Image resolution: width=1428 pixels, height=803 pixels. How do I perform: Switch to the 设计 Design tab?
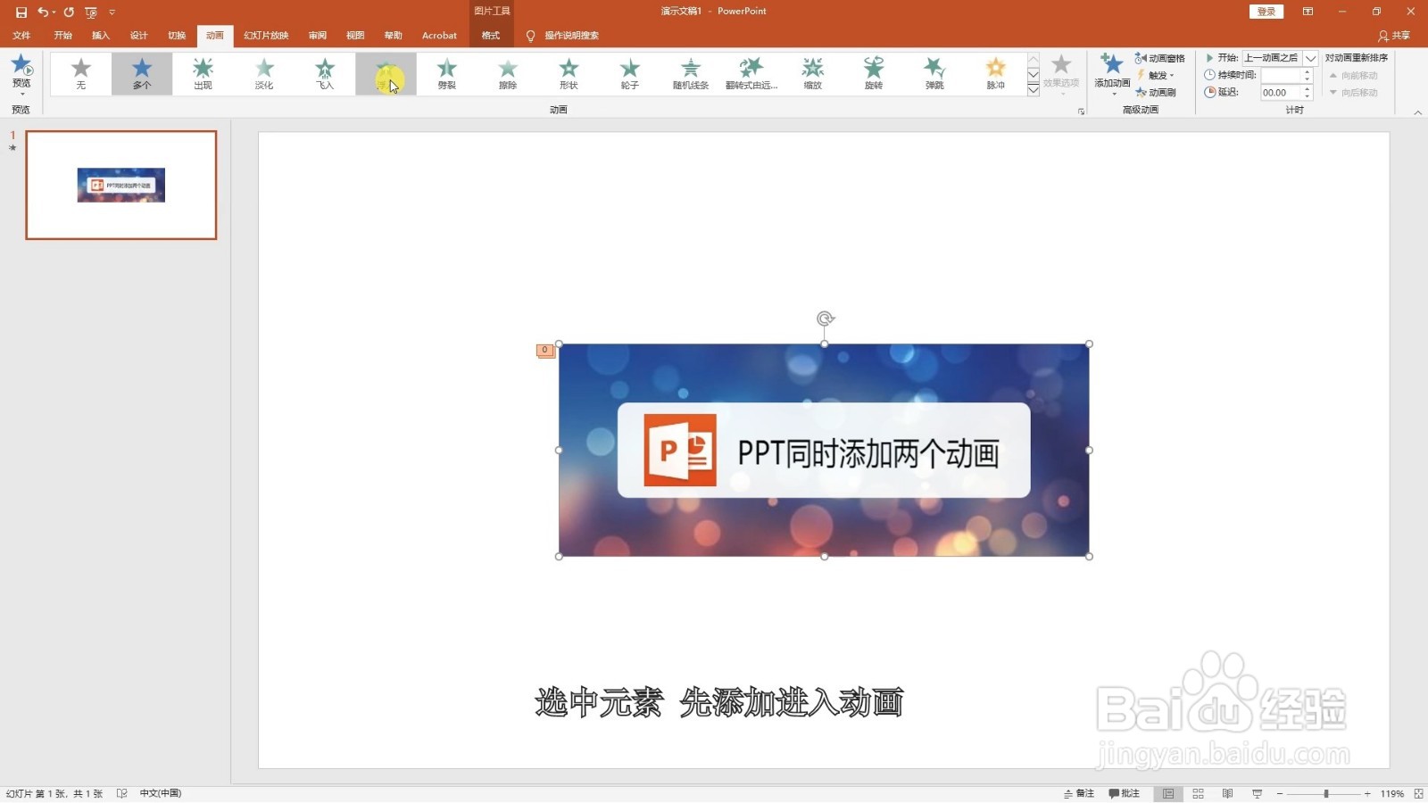(138, 36)
